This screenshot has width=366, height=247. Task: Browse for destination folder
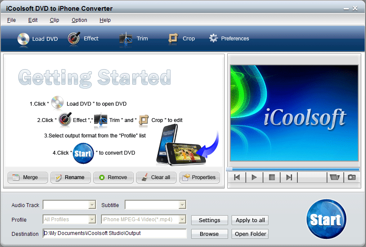click(209, 234)
